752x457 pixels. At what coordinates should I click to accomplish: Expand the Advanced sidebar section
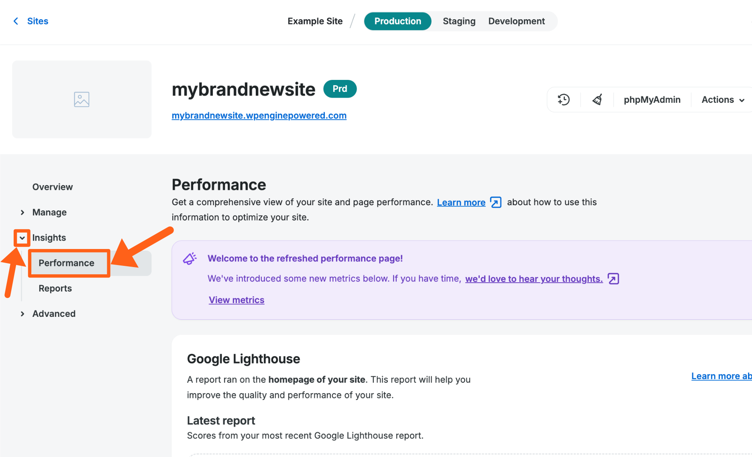[x=22, y=314]
